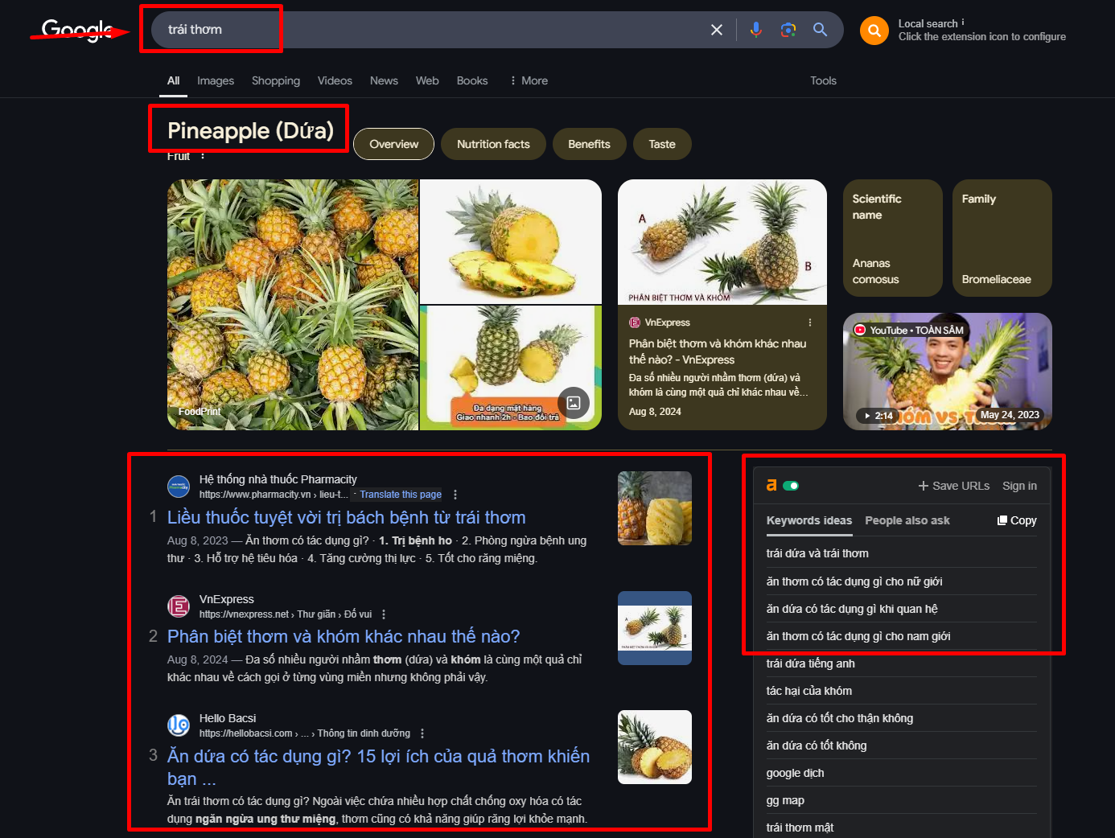Click the image gallery icon on pineapple photos
Screen dimensions: 1115x838
click(x=574, y=403)
